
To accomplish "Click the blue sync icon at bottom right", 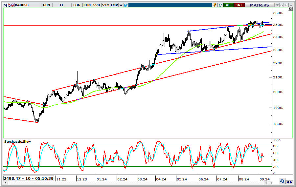I will 282,181.
